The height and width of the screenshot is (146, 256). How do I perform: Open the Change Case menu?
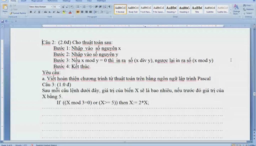coord(58,12)
